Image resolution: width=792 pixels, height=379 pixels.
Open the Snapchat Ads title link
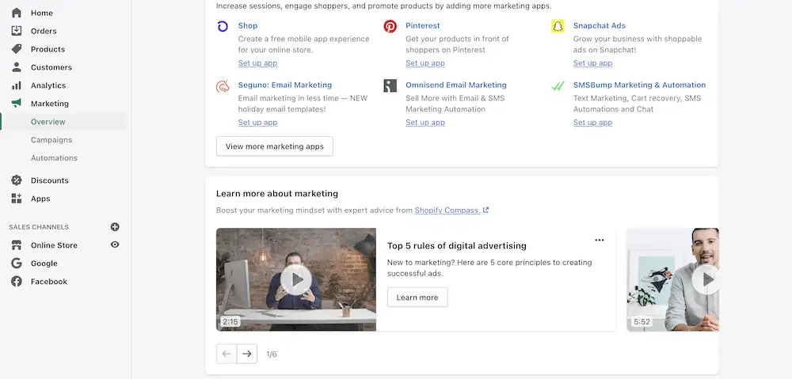[x=599, y=26]
